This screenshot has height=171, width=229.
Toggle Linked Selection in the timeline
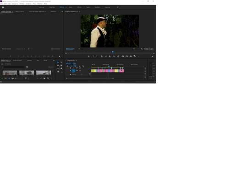click(x=75, y=67)
